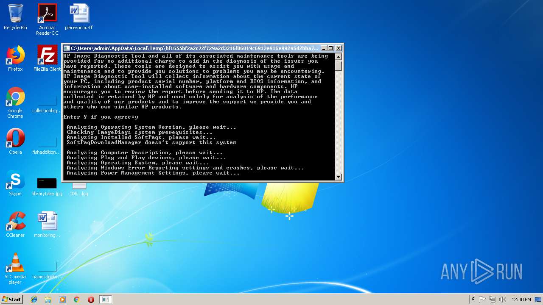Open volume control speaker icon
The width and height of the screenshot is (543, 305).
503,299
